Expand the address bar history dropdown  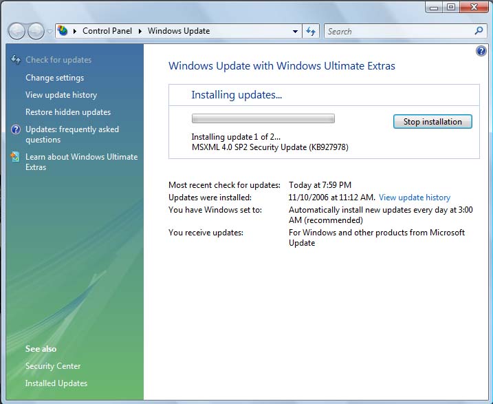pyautogui.click(x=295, y=32)
